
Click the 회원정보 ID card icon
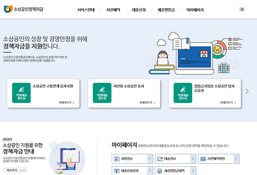tap(117, 159)
